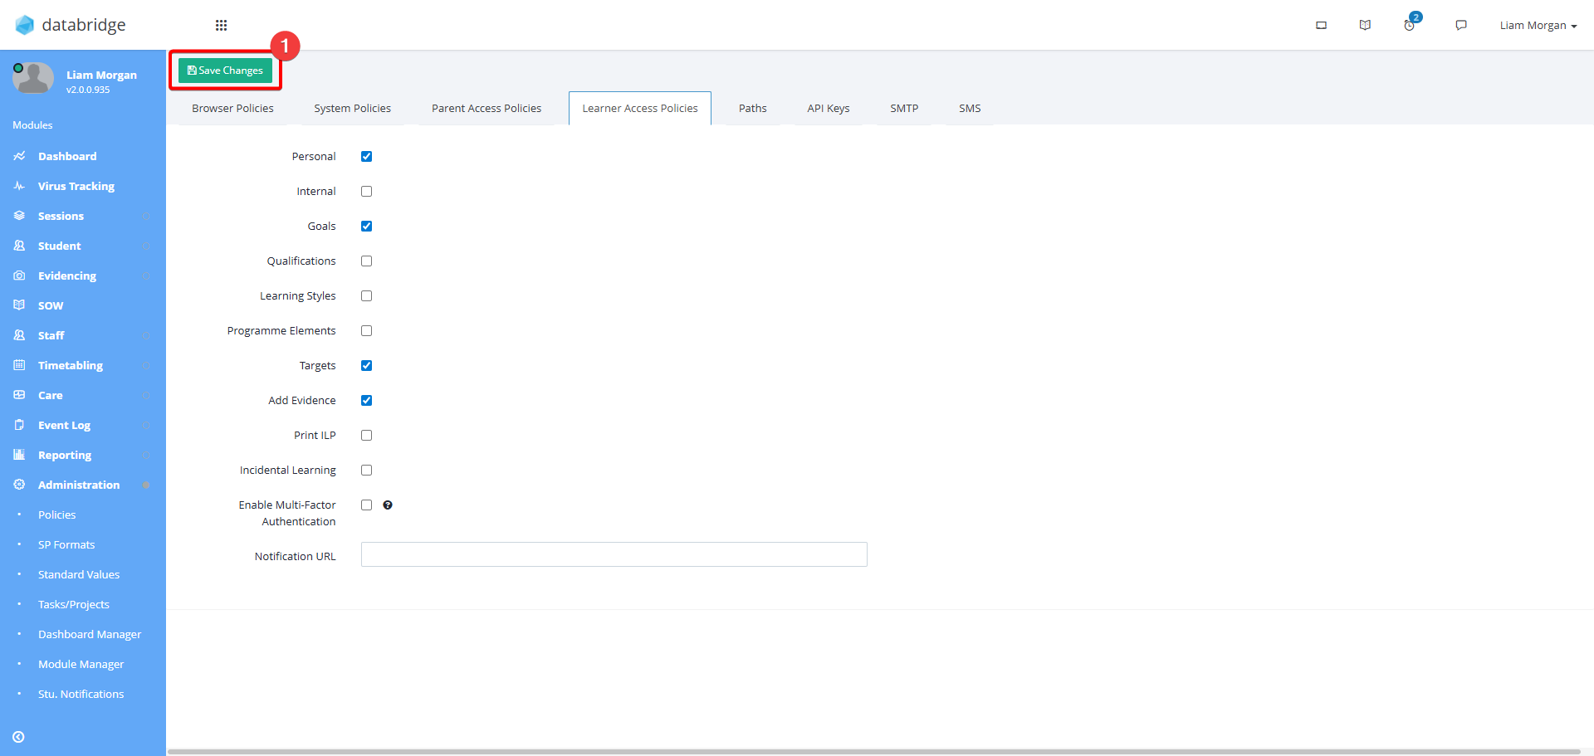Switch to the SMS tab
The width and height of the screenshot is (1594, 756).
click(x=970, y=108)
